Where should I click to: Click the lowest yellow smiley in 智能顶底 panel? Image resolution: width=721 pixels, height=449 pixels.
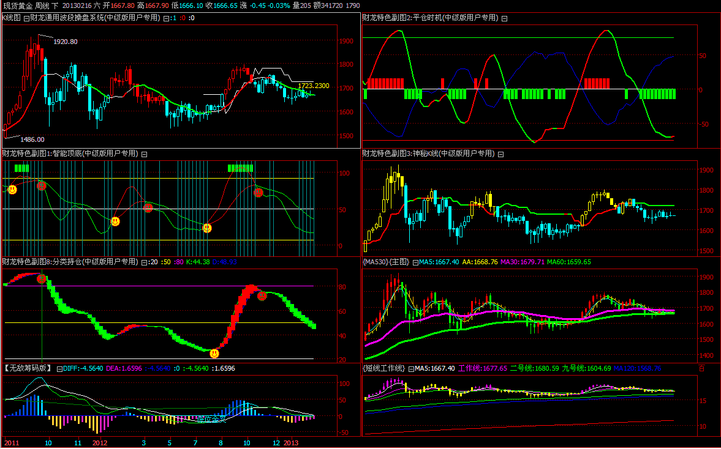(207, 228)
